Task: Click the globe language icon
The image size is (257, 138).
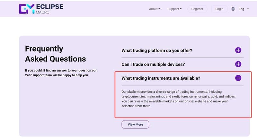Action: pyautogui.click(x=233, y=9)
